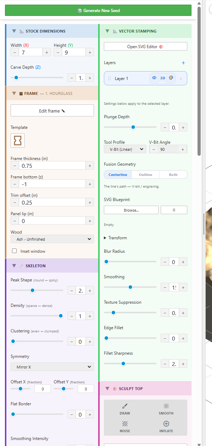
Task: Increase Blur Radius value
Action: click(x=183, y=262)
